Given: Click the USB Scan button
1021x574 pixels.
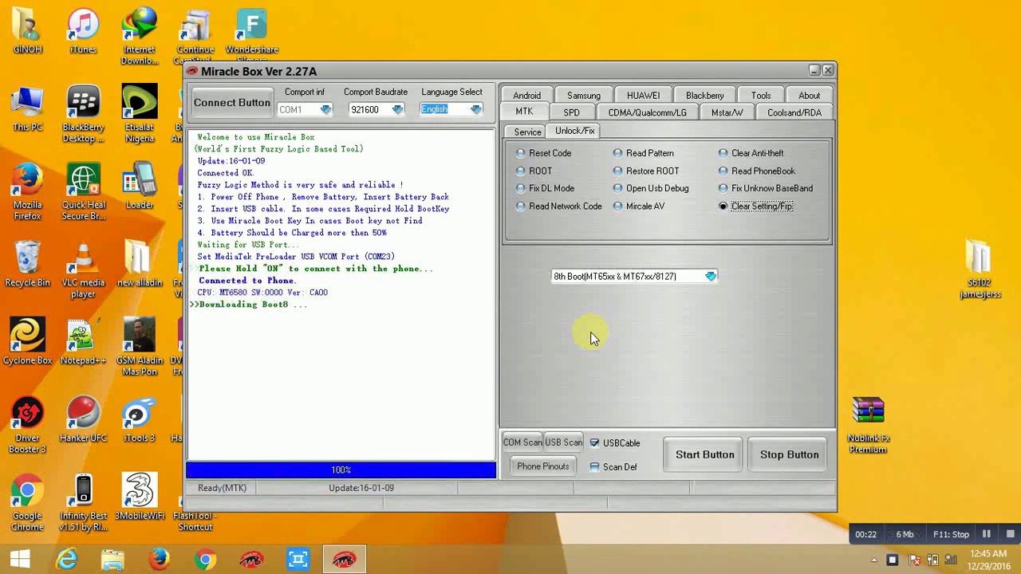Looking at the screenshot, I should pos(564,442).
